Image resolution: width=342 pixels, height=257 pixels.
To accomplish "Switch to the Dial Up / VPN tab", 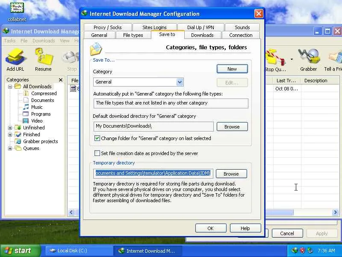I will point(200,27).
